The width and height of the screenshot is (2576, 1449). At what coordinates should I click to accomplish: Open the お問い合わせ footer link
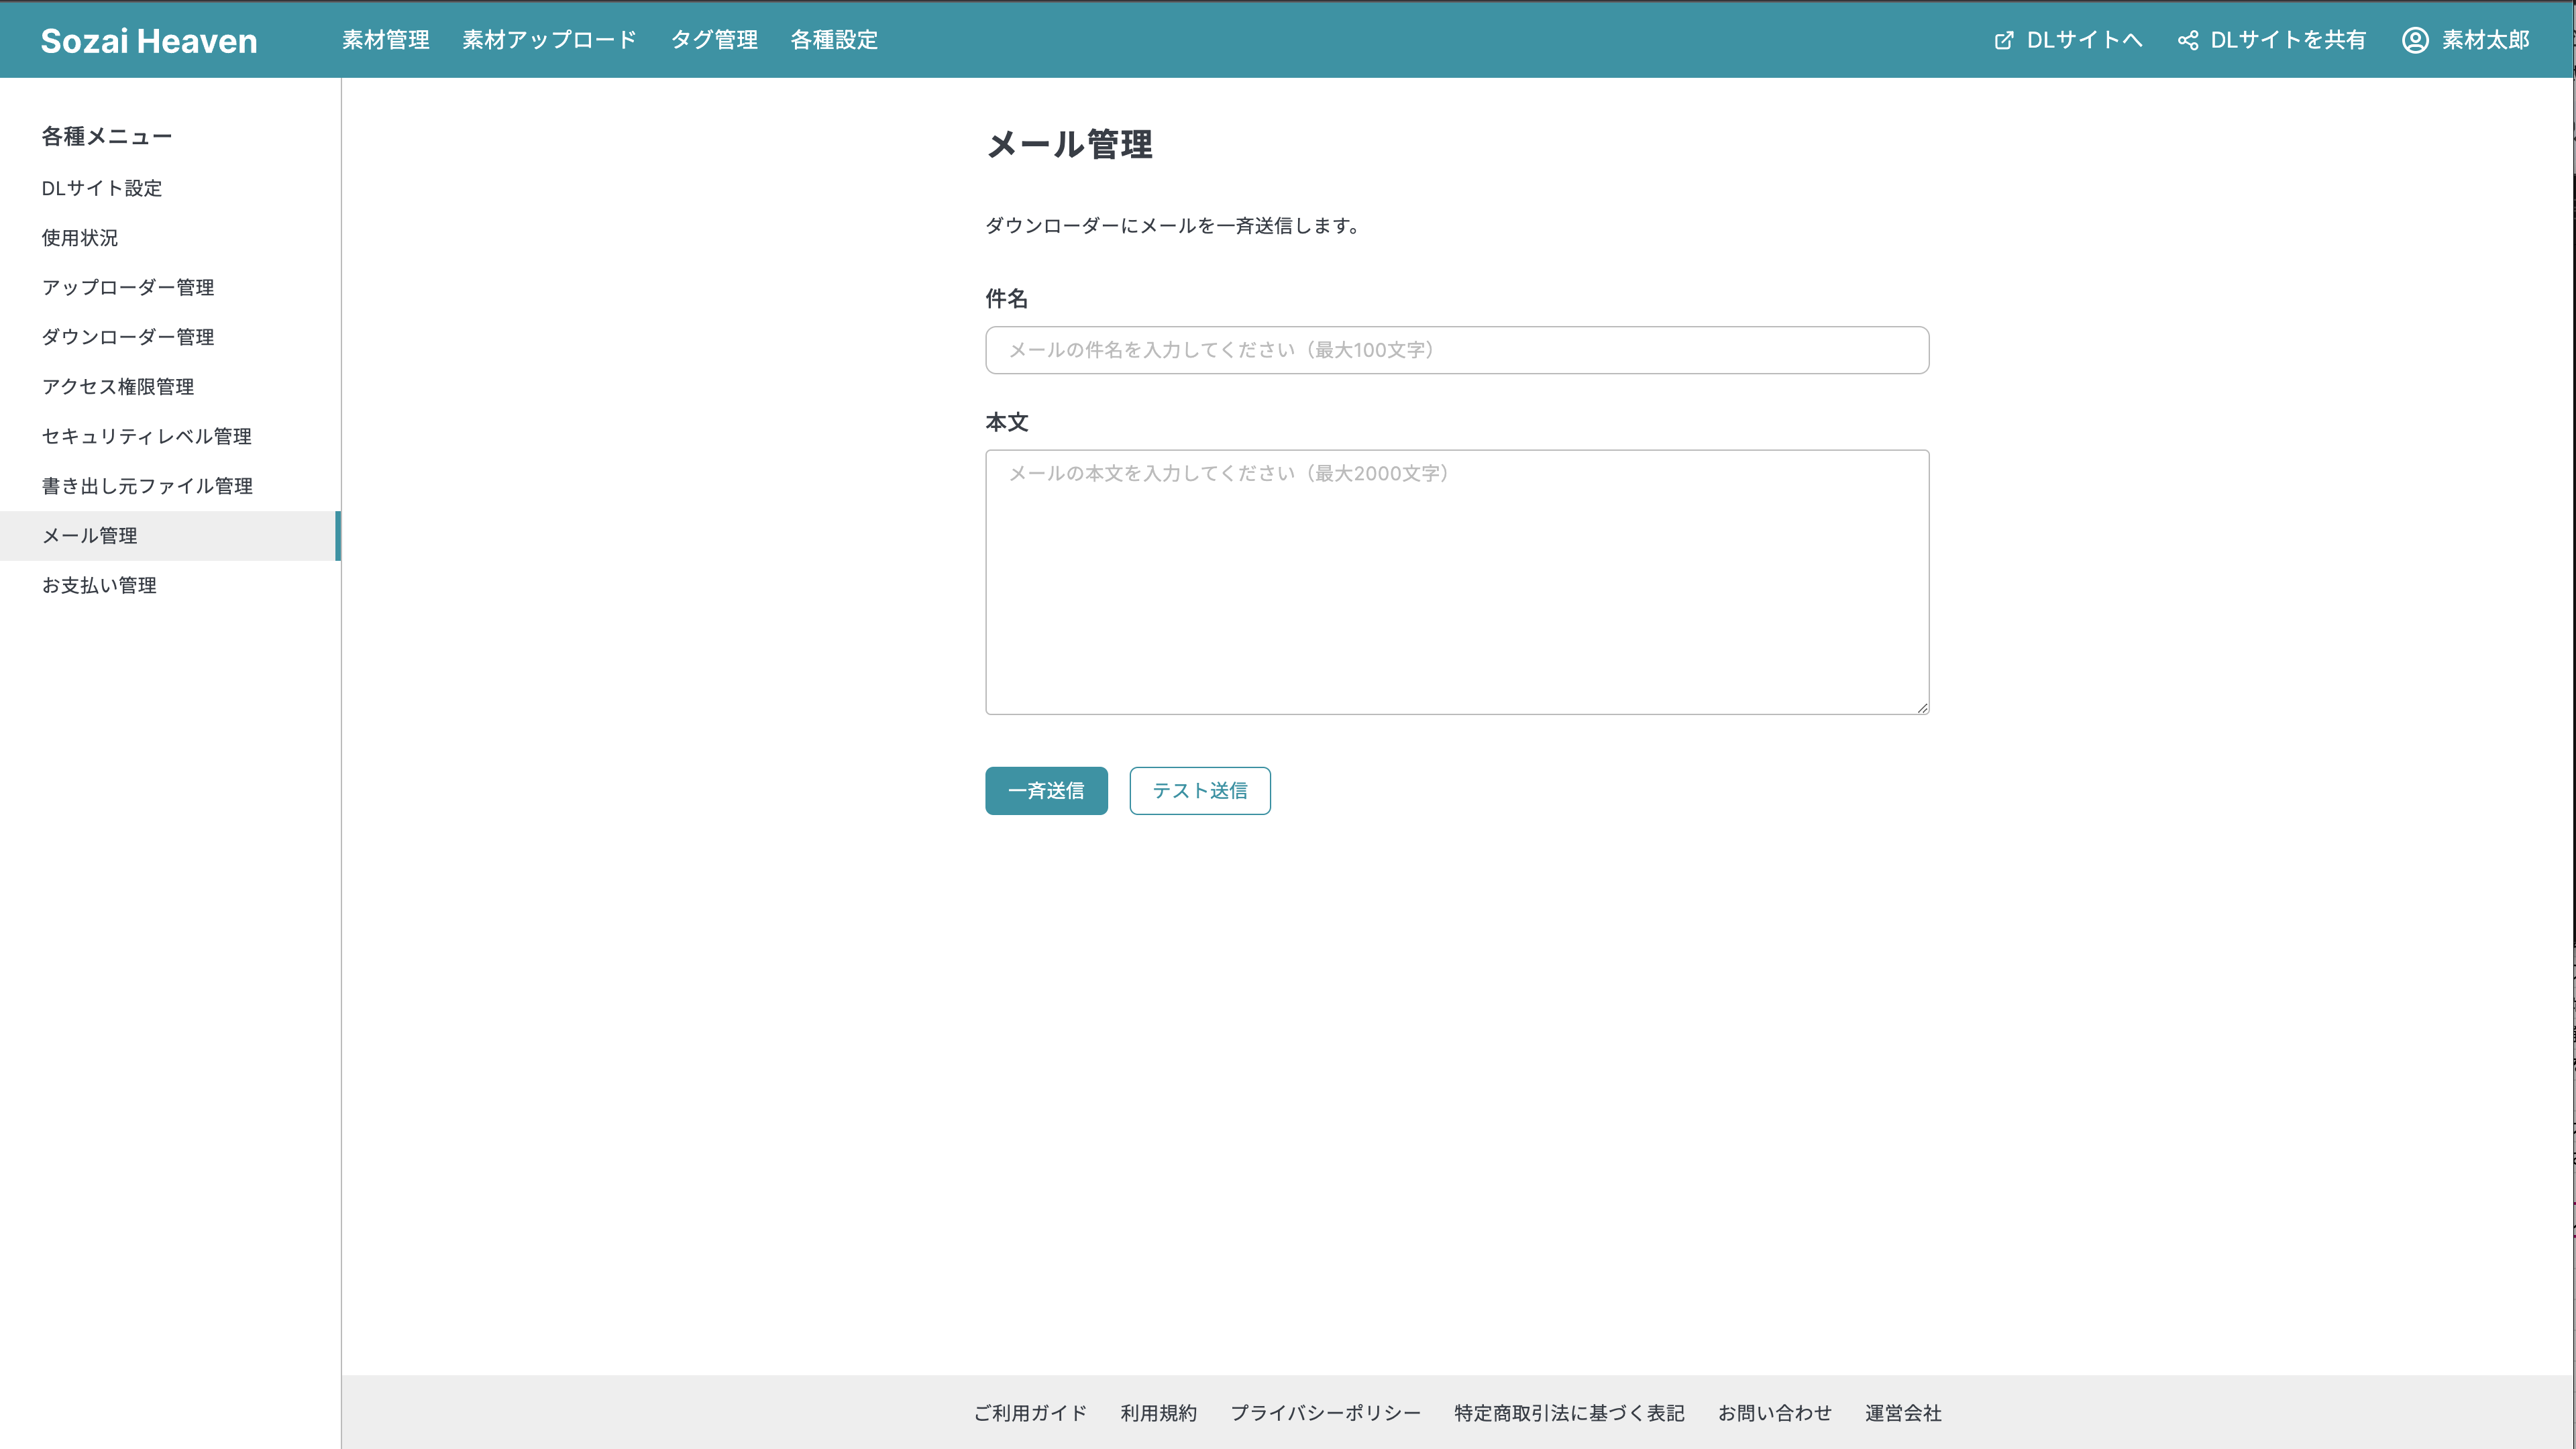[x=1774, y=1413]
